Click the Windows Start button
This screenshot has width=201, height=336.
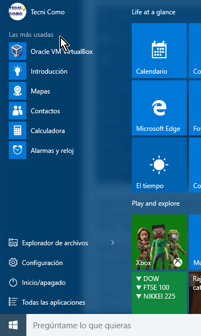(13, 325)
